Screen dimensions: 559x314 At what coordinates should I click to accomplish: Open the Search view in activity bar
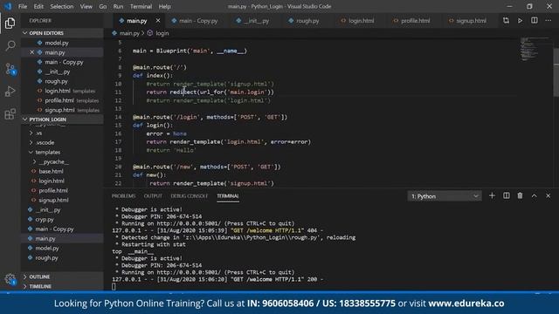click(10, 45)
